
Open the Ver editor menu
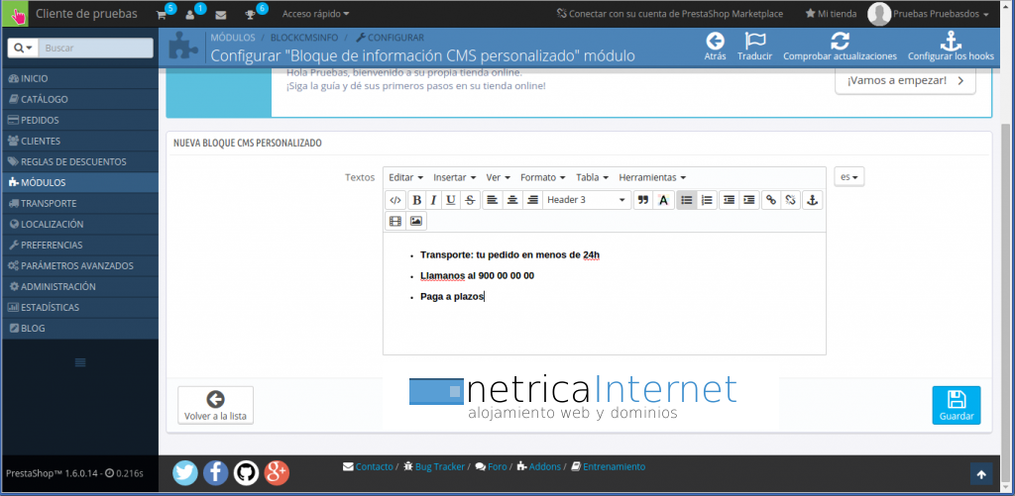(498, 177)
